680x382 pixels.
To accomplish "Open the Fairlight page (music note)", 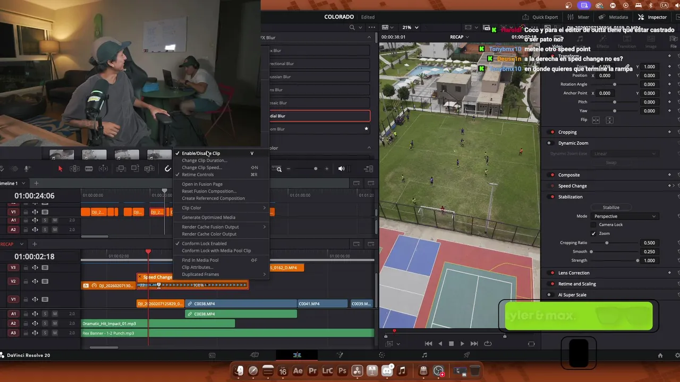I will click(424, 355).
